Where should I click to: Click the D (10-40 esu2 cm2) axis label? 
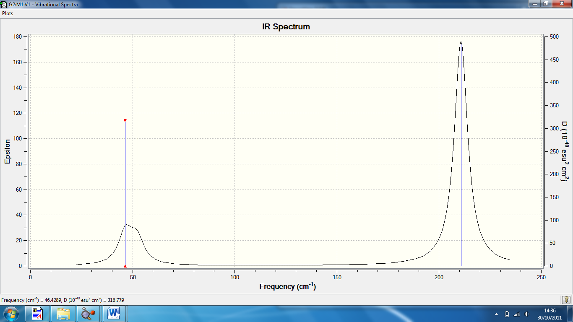tap(565, 151)
